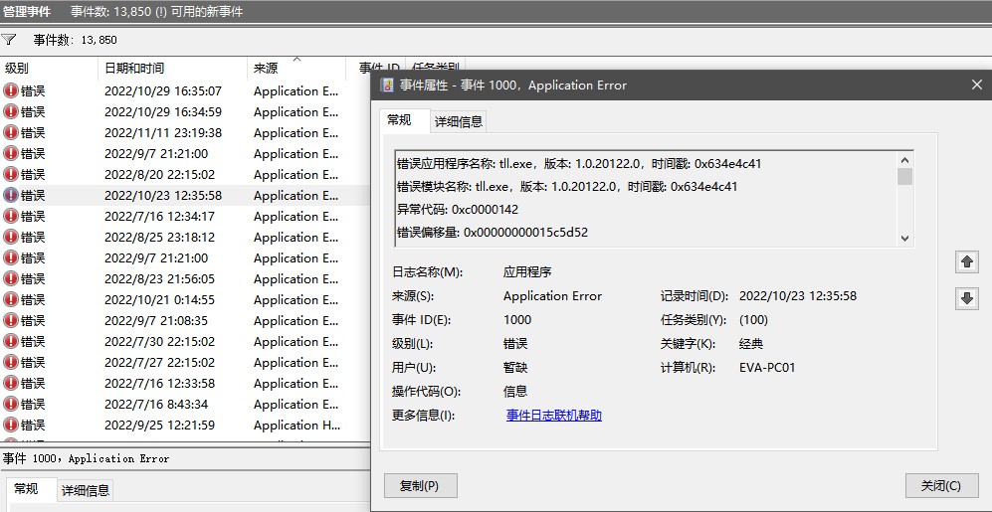
Task: Click the filter funnel icon
Action: 9,40
